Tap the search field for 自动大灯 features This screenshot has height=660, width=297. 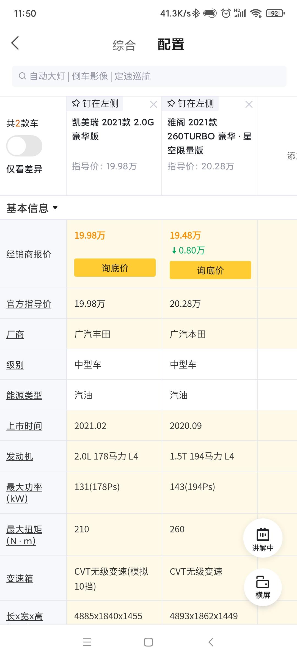[x=149, y=76]
